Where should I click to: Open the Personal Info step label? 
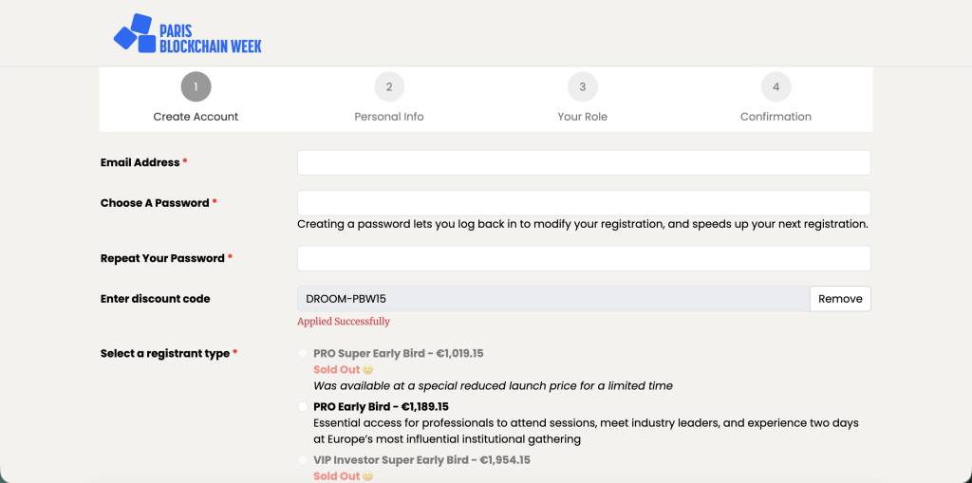(389, 117)
